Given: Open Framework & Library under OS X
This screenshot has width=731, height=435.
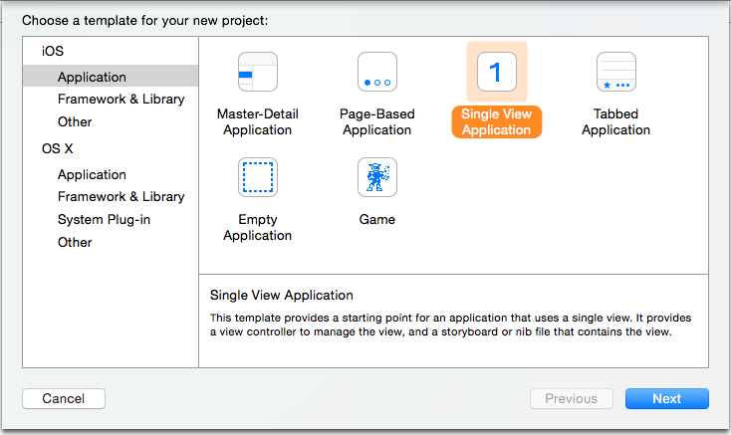Looking at the screenshot, I should tap(122, 196).
